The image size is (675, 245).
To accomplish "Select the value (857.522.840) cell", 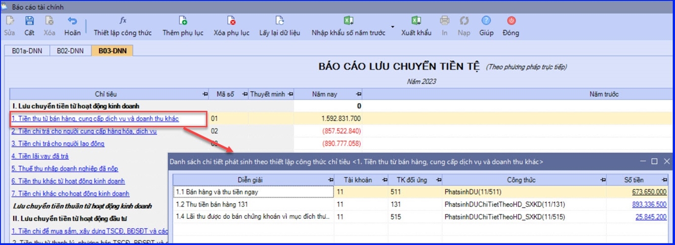I will [x=328, y=131].
